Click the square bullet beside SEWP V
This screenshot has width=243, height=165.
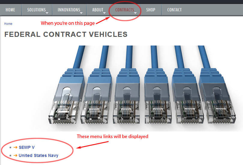(x=11, y=147)
